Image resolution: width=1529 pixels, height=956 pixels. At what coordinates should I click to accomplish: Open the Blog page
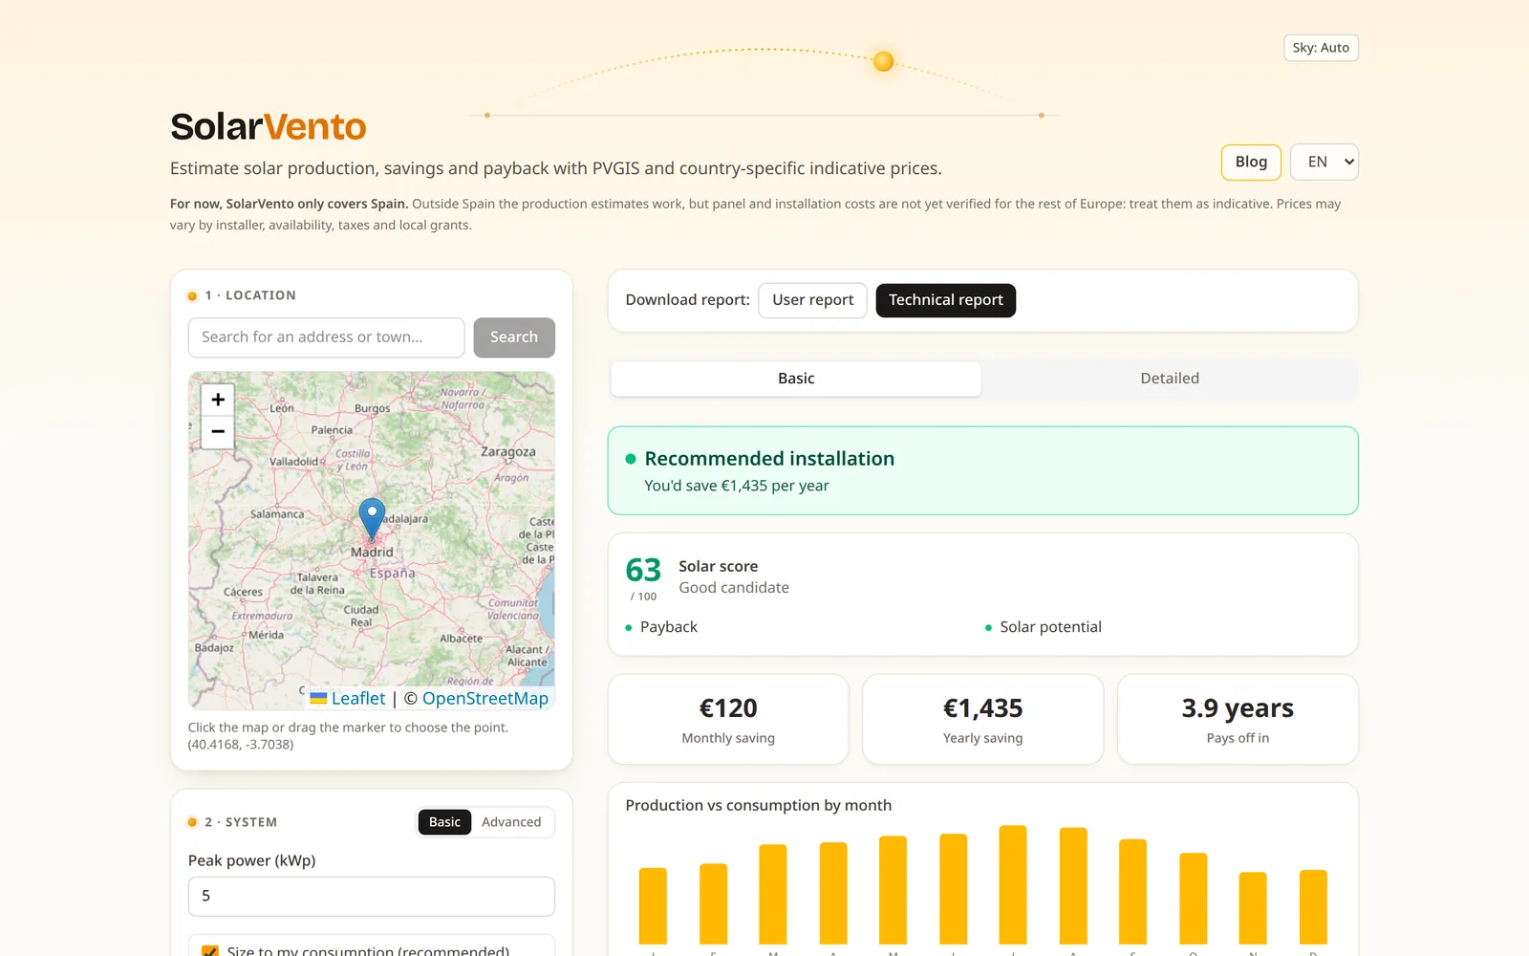pos(1251,162)
